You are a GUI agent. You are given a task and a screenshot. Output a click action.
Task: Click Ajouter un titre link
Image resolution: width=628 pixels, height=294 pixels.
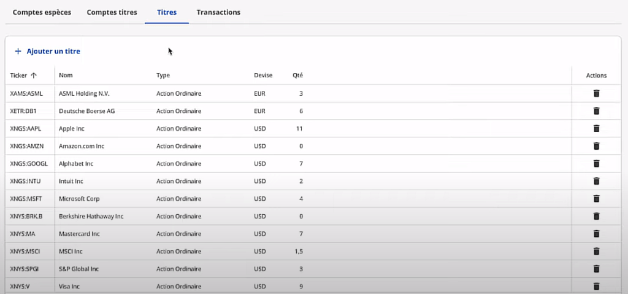click(53, 52)
